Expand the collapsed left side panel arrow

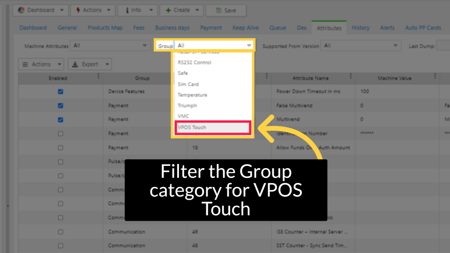click(x=8, y=206)
